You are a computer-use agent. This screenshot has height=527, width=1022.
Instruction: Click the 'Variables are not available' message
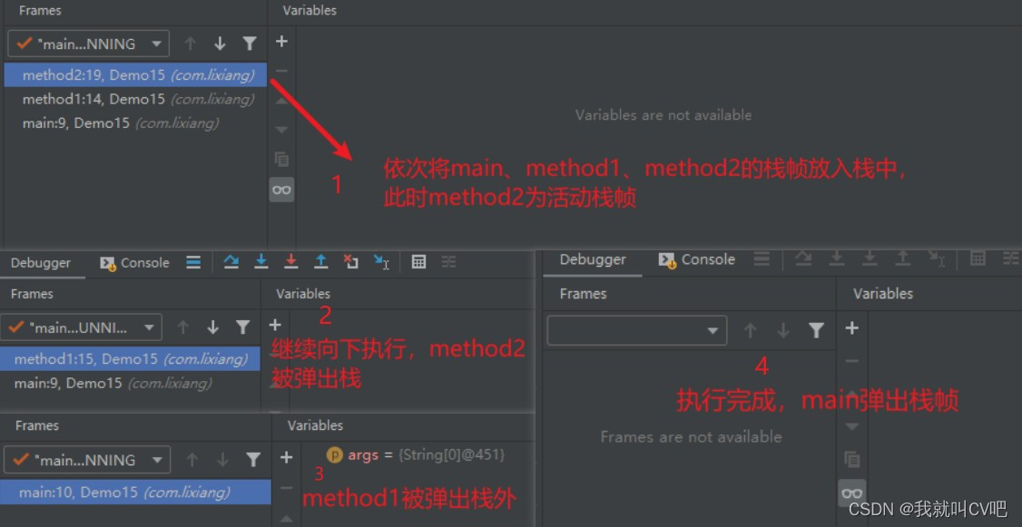point(663,114)
